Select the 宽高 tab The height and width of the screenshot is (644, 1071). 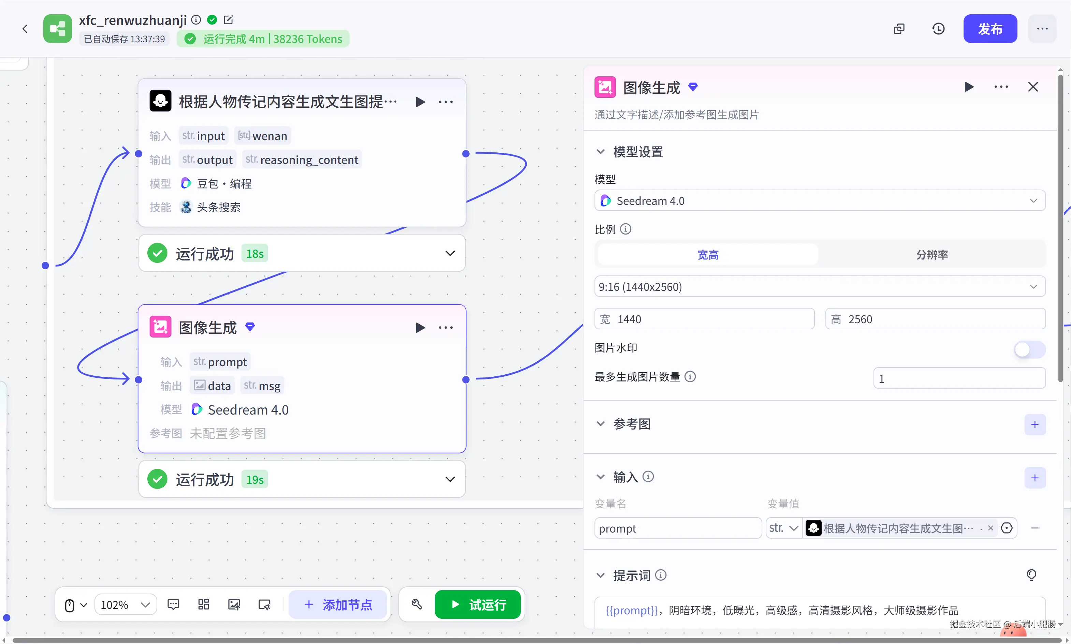pos(708,255)
